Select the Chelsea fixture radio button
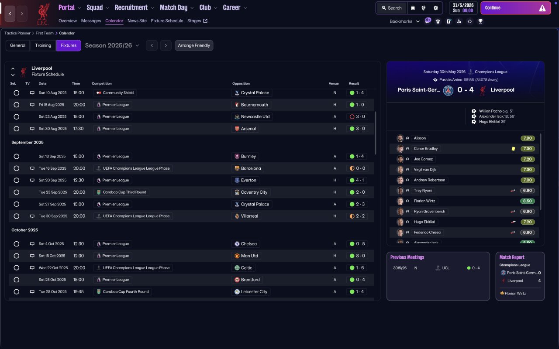The width and height of the screenshot is (559, 349). [17, 244]
